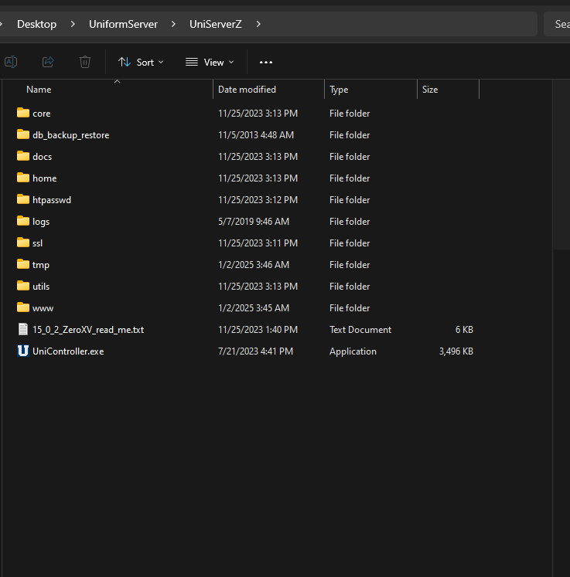Select the db_backup_restore folder icon
The image size is (570, 577).
point(23,134)
